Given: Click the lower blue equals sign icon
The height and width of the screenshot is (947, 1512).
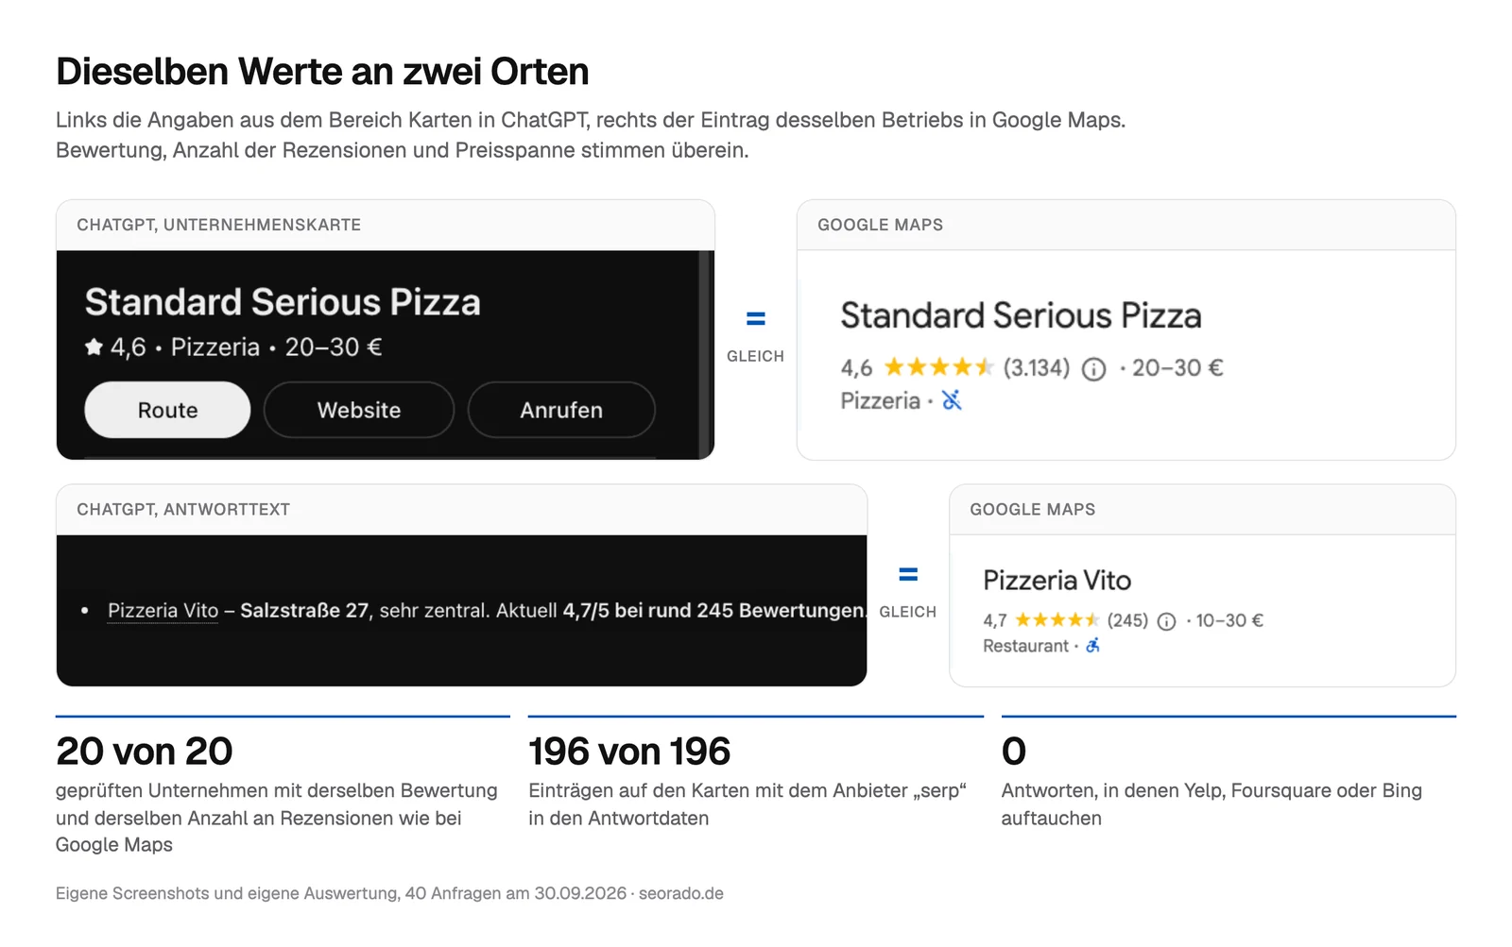Looking at the screenshot, I should (x=908, y=574).
